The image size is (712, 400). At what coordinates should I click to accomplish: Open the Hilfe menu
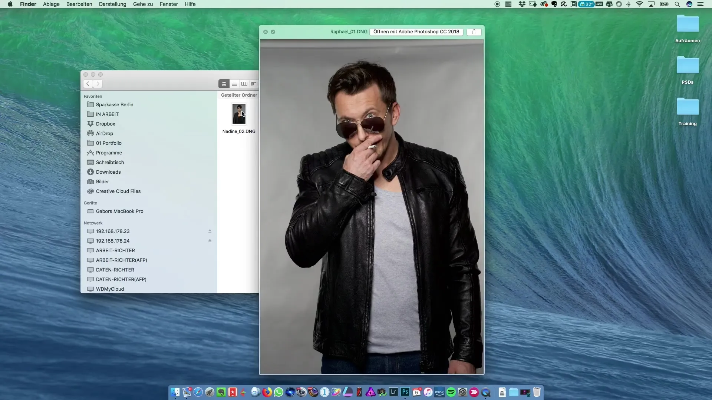(190, 4)
